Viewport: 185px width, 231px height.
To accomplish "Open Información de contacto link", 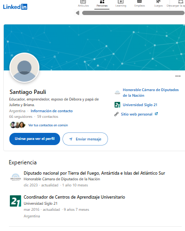I will pyautogui.click(x=52, y=111).
